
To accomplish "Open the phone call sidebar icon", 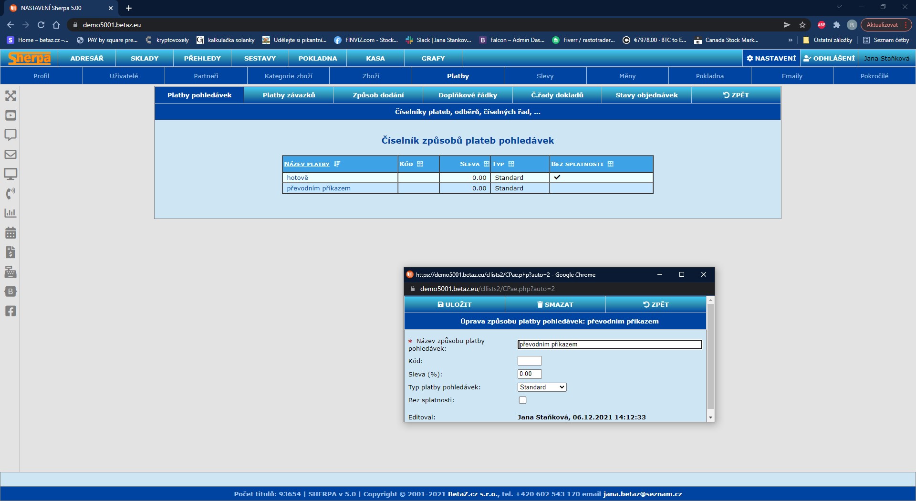I will pyautogui.click(x=10, y=193).
